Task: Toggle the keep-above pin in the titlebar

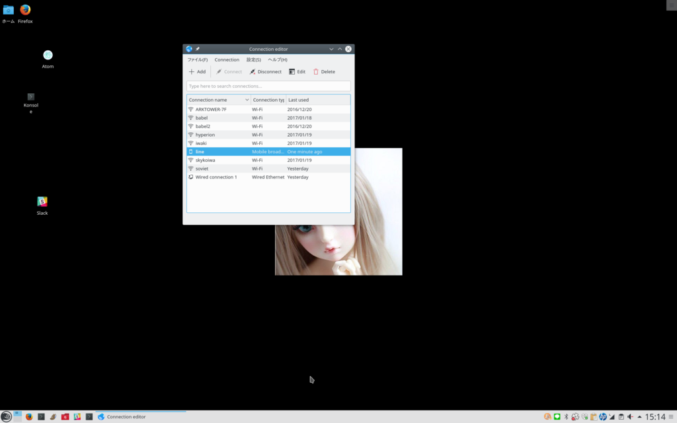Action: point(196,48)
